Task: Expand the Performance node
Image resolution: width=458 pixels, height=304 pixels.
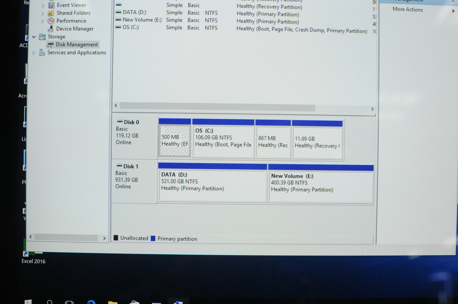Action: (42, 21)
